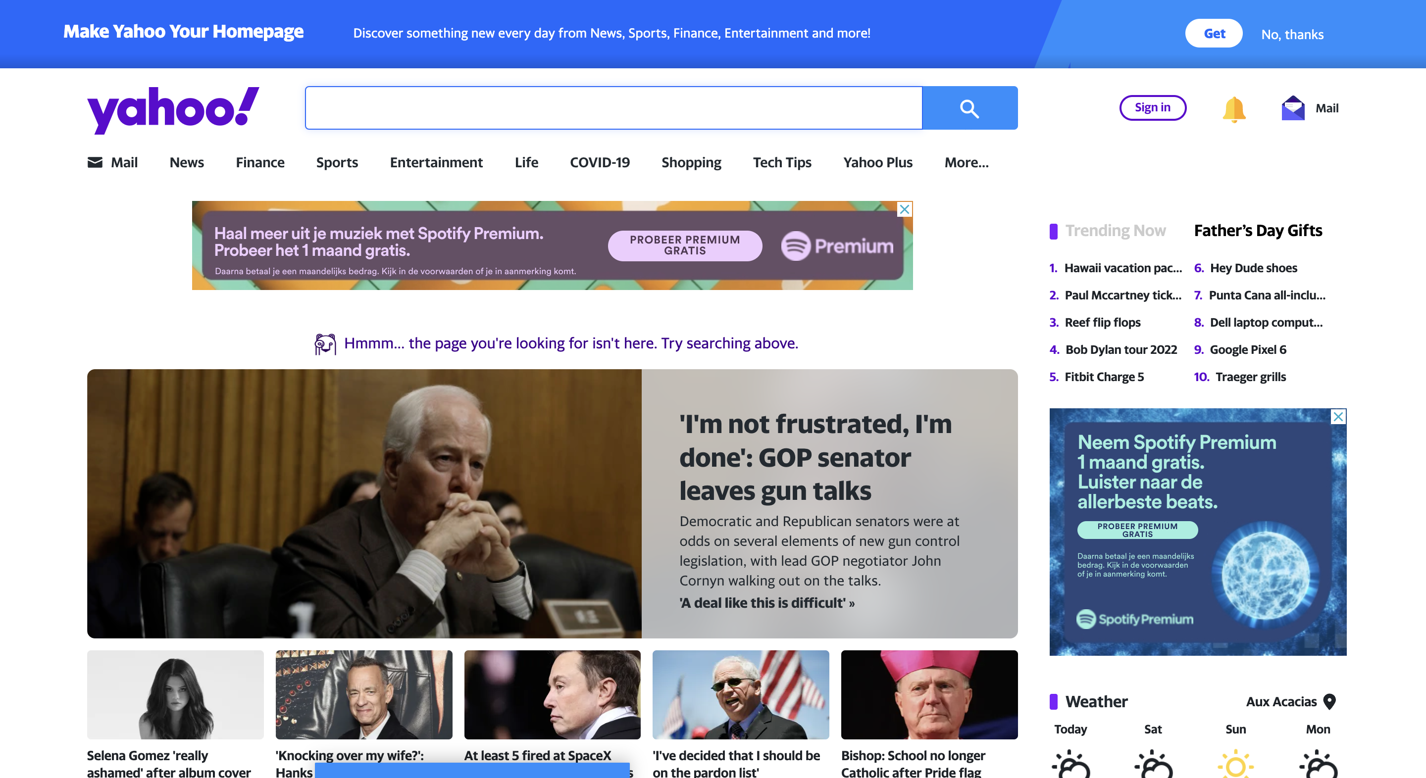Open the Bishop Pride flag story thumbnail
The height and width of the screenshot is (778, 1426).
tap(929, 694)
